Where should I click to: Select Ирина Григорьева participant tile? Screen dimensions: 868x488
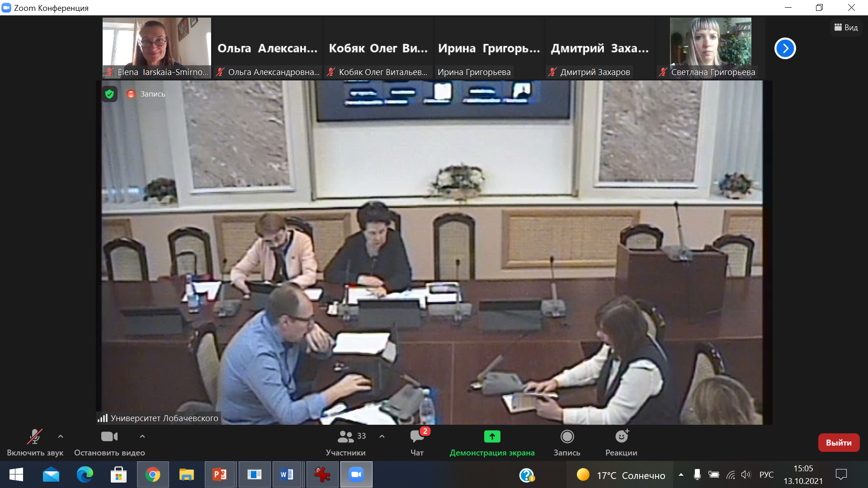coord(489,48)
